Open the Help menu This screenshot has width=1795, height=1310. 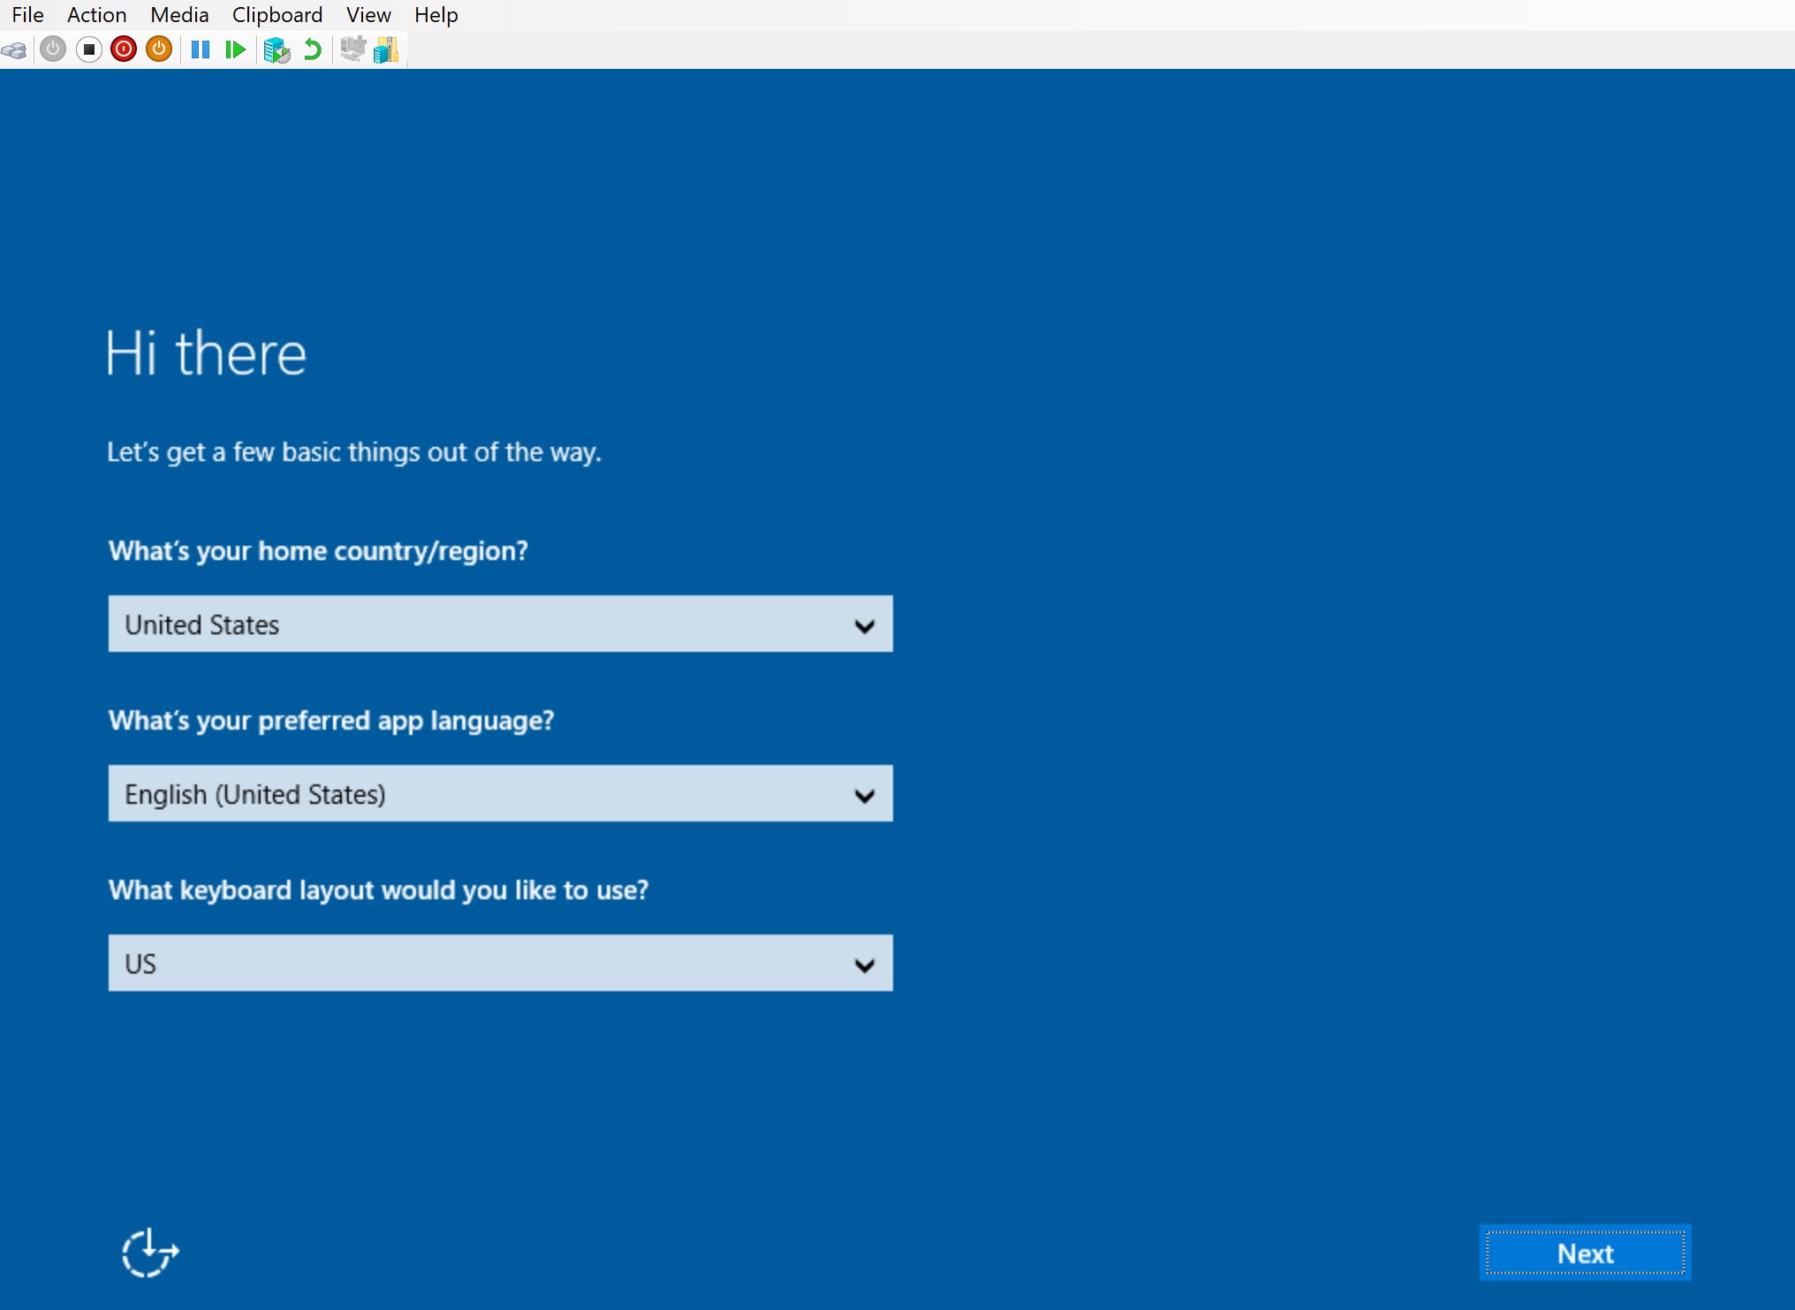(435, 15)
